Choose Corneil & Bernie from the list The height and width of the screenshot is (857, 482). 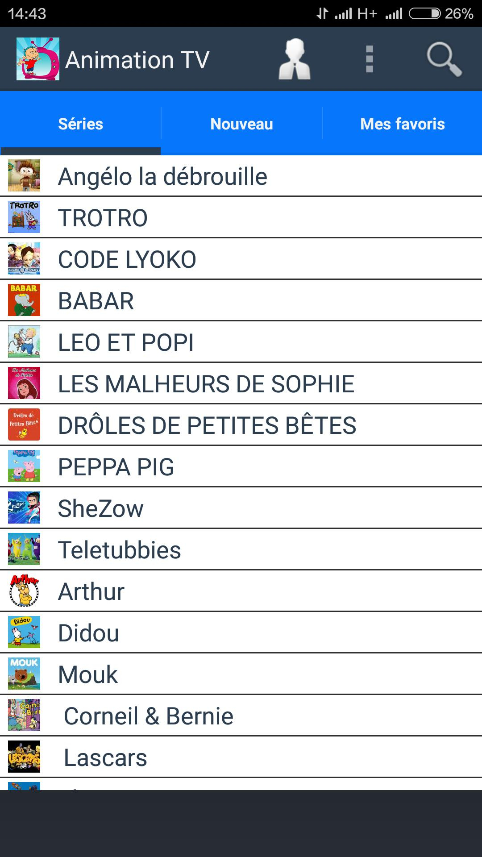(x=149, y=716)
